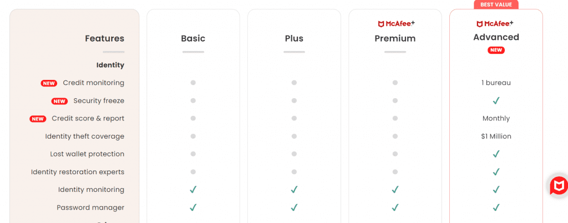Click Plus plan Password manager checkmark
This screenshot has height=223, width=568.
pos(294,207)
